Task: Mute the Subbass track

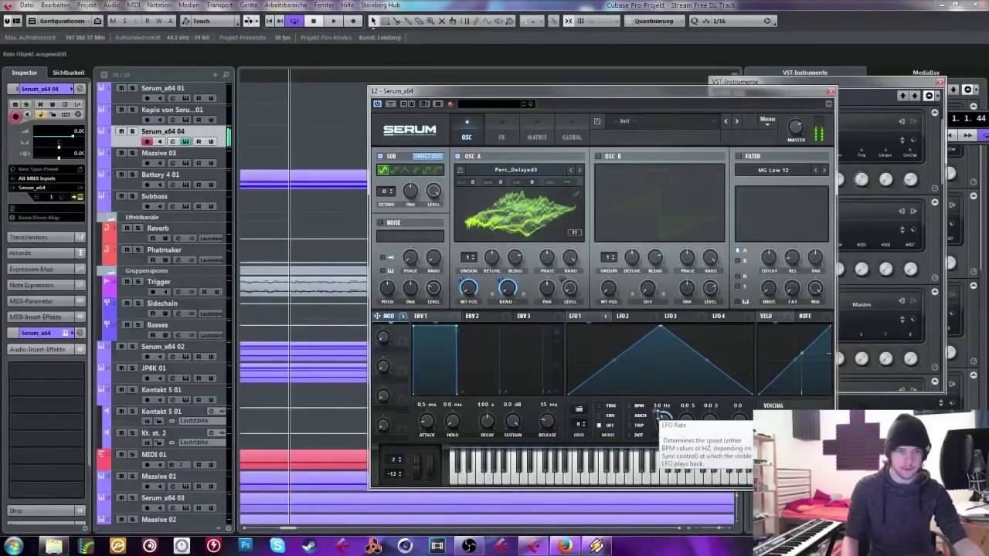Action: [x=121, y=196]
